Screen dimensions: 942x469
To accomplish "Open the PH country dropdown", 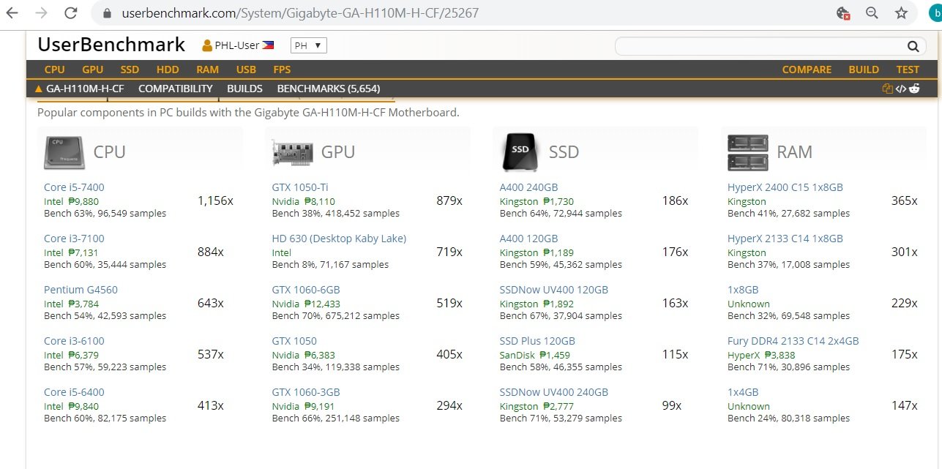I will pos(308,45).
